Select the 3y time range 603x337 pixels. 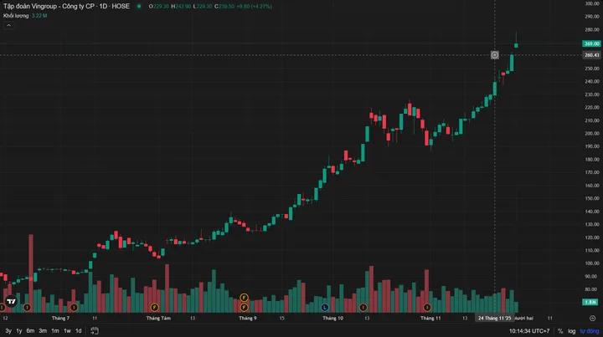[8, 330]
